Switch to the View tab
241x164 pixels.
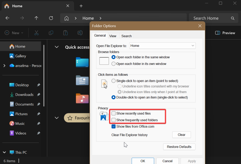pos(113,36)
